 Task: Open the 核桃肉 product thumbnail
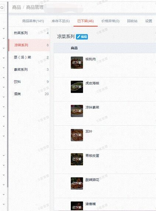point(77,63)
